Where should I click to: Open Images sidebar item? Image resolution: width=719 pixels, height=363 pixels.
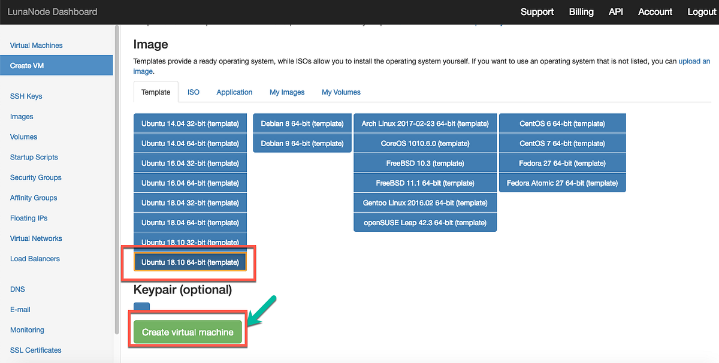point(22,117)
